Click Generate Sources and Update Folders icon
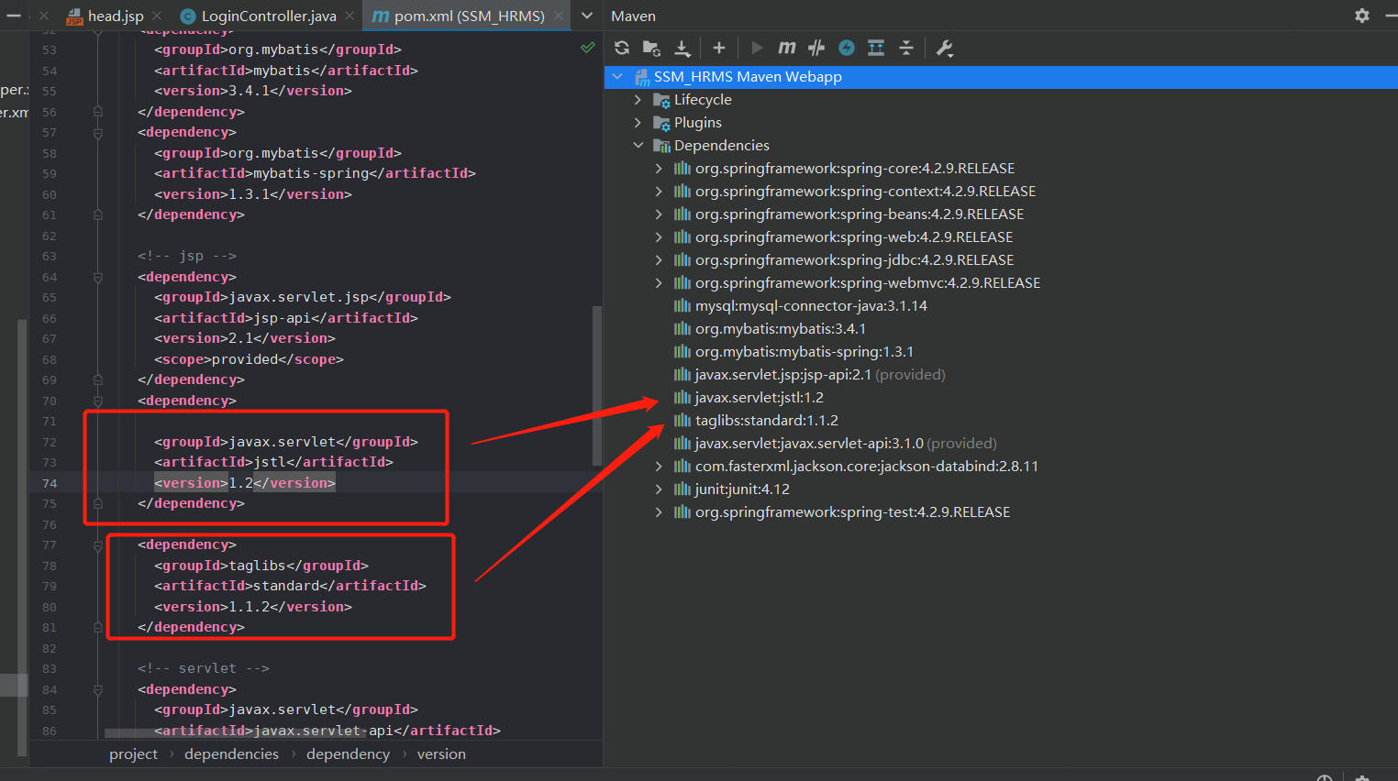1398x781 pixels. point(653,47)
